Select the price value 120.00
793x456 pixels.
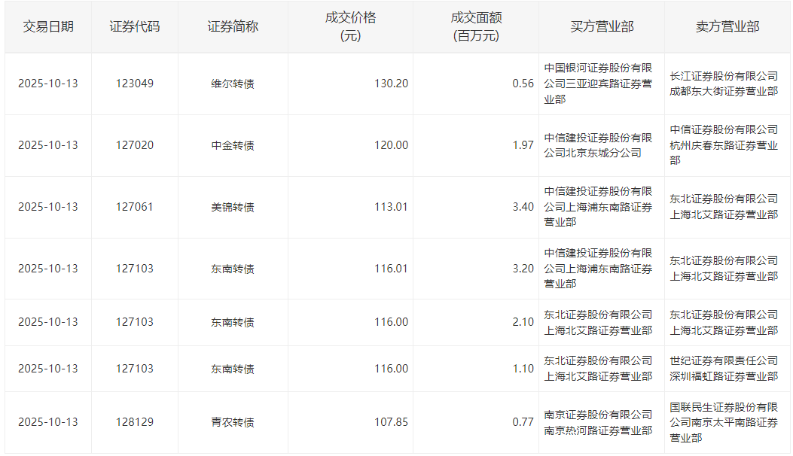[391, 145]
